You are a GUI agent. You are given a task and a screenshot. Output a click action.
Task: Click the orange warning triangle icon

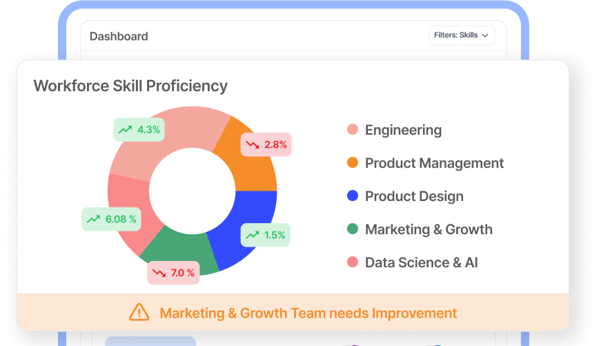pyautogui.click(x=139, y=312)
